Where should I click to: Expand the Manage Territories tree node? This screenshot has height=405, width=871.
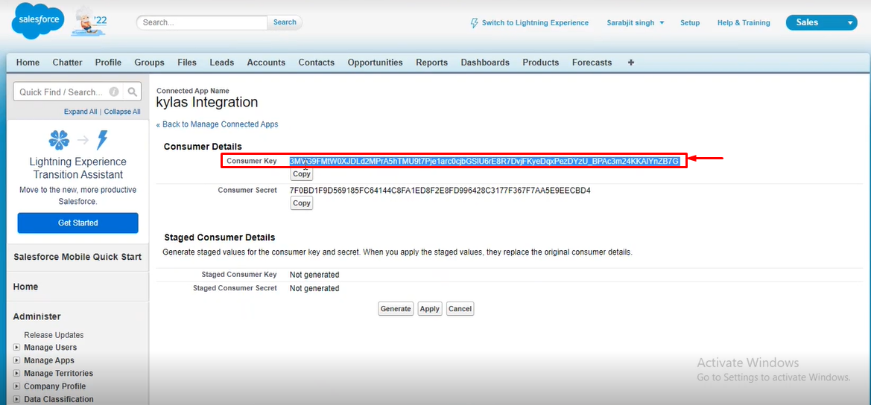pos(16,374)
